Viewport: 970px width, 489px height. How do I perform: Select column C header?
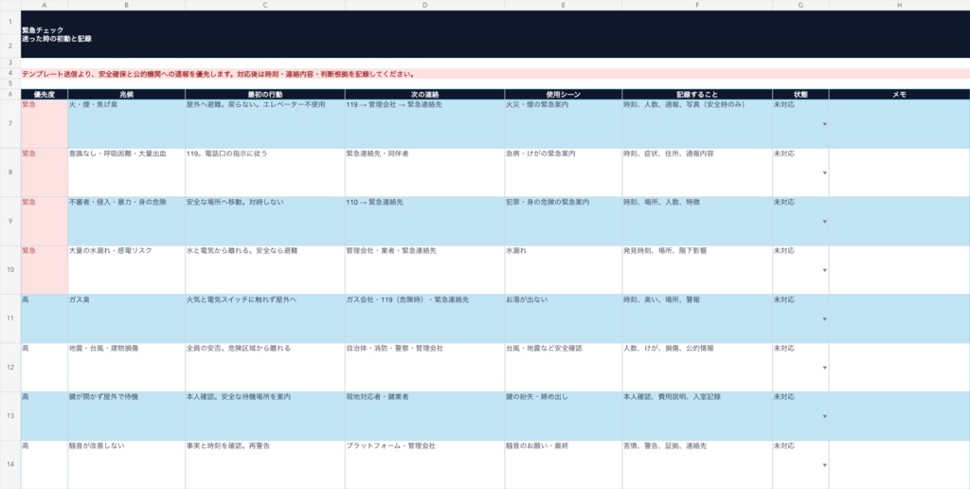265,5
